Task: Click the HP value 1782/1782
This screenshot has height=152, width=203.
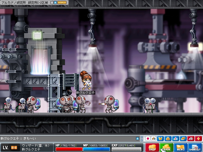Action: (x=68, y=145)
